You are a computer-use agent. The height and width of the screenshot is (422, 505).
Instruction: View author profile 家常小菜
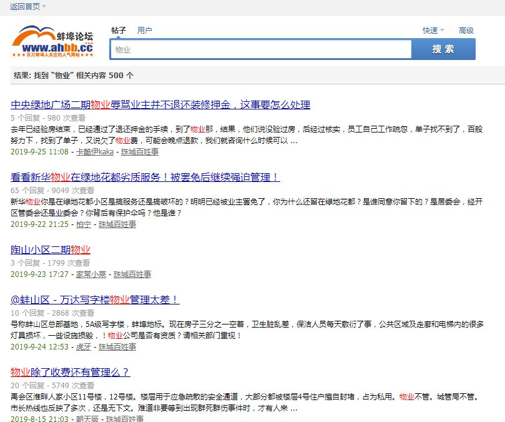point(91,274)
